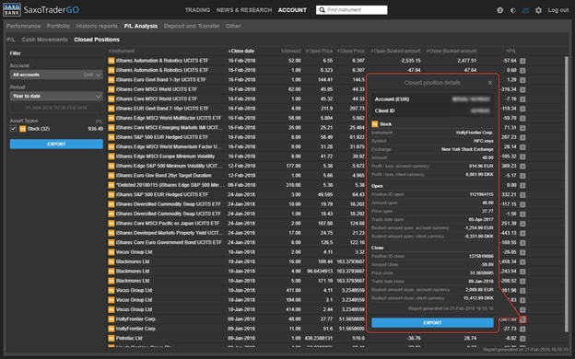575x359 pixels.
Task: Open the NEWS & RESEARCH main menu
Action: [244, 10]
